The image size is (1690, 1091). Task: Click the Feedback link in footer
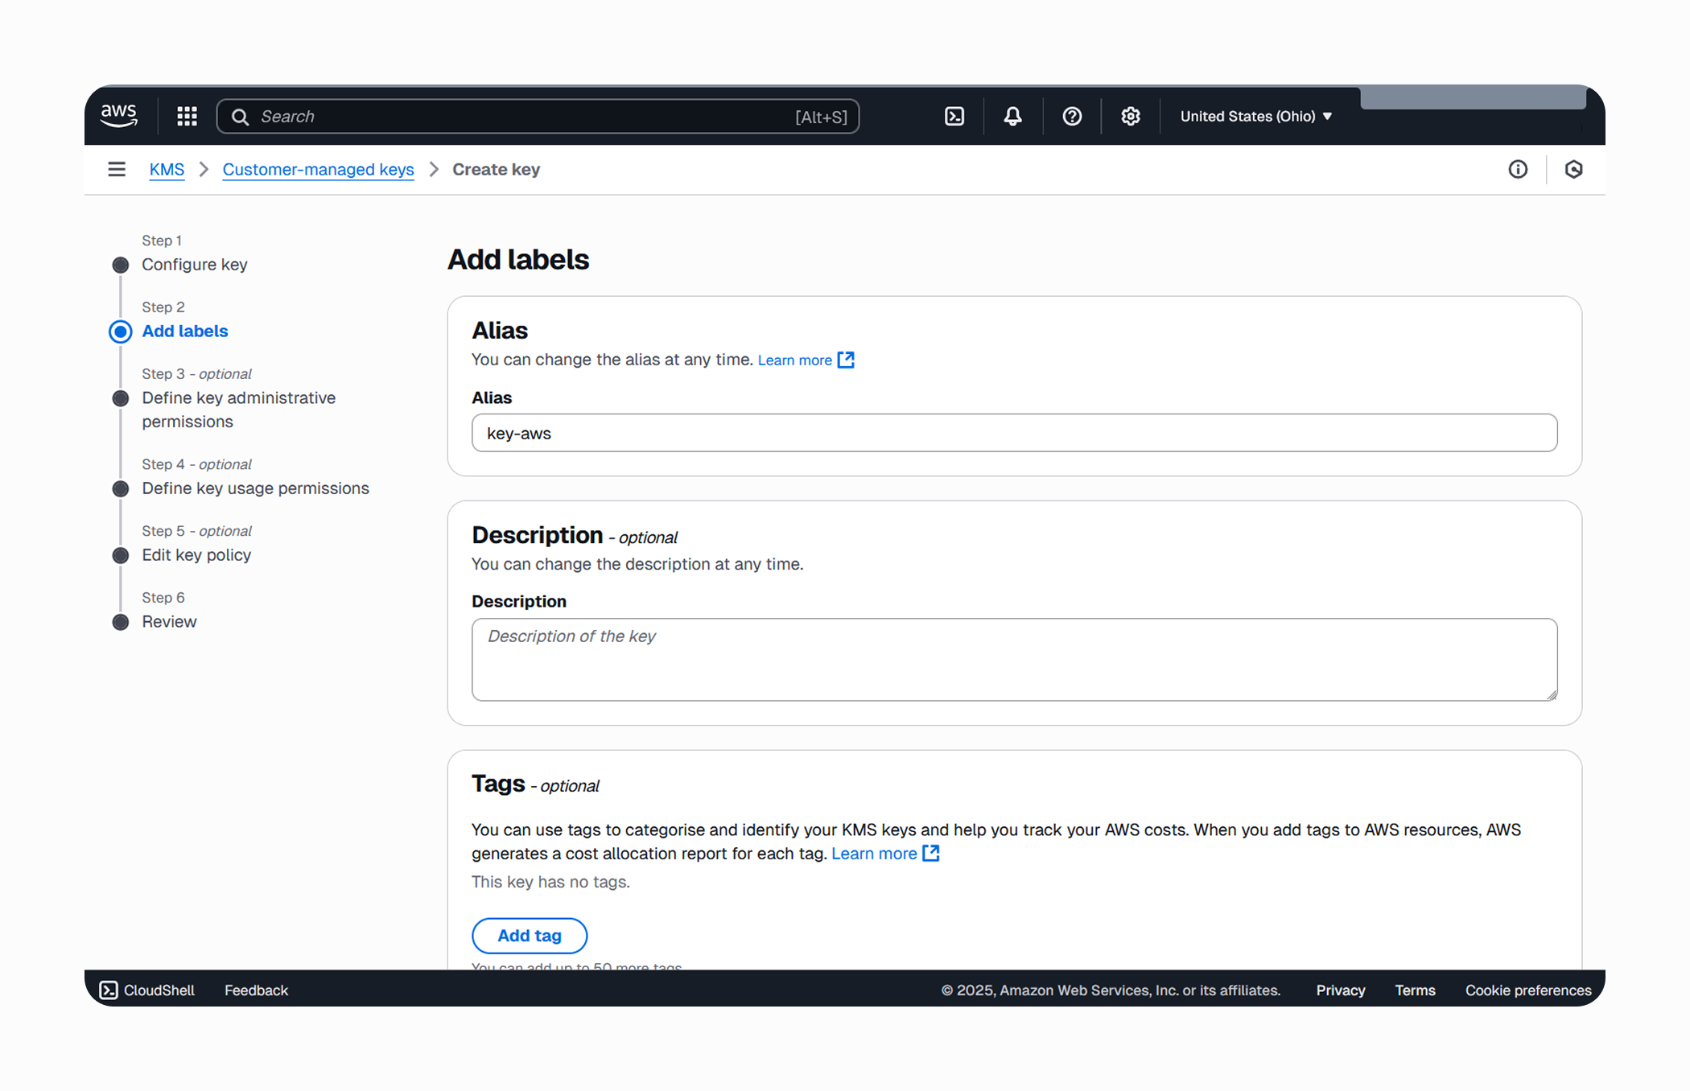click(256, 990)
